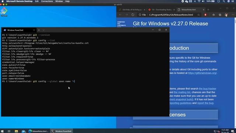
Task: Click the 'core.autocrlf=true' output line
Action: 14,65
